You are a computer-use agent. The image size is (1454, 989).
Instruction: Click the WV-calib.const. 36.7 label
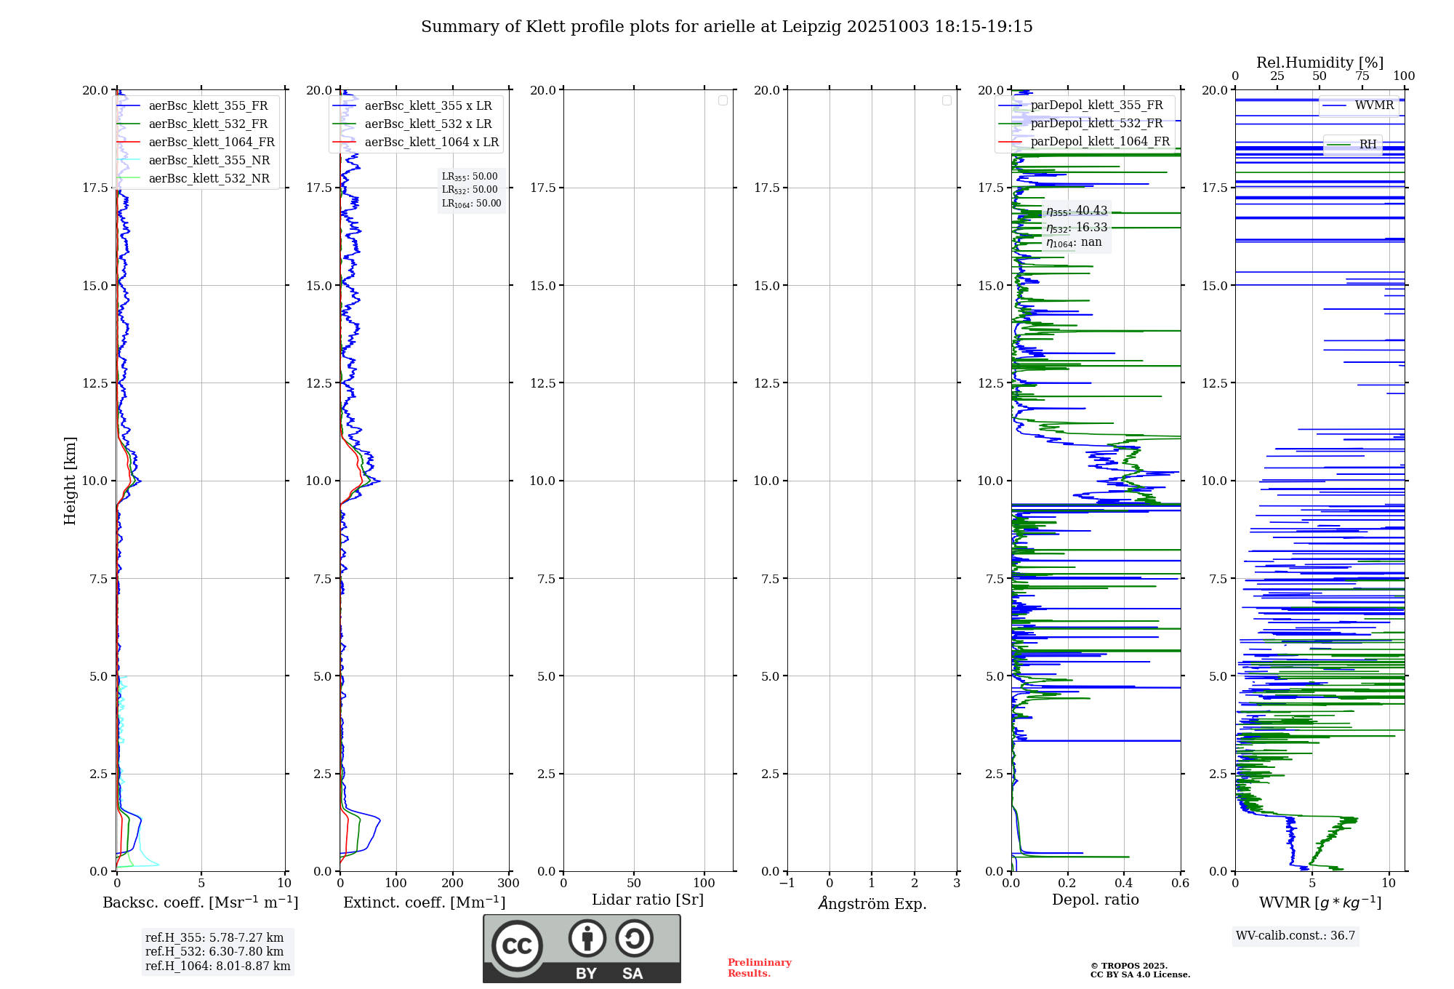1296,936
